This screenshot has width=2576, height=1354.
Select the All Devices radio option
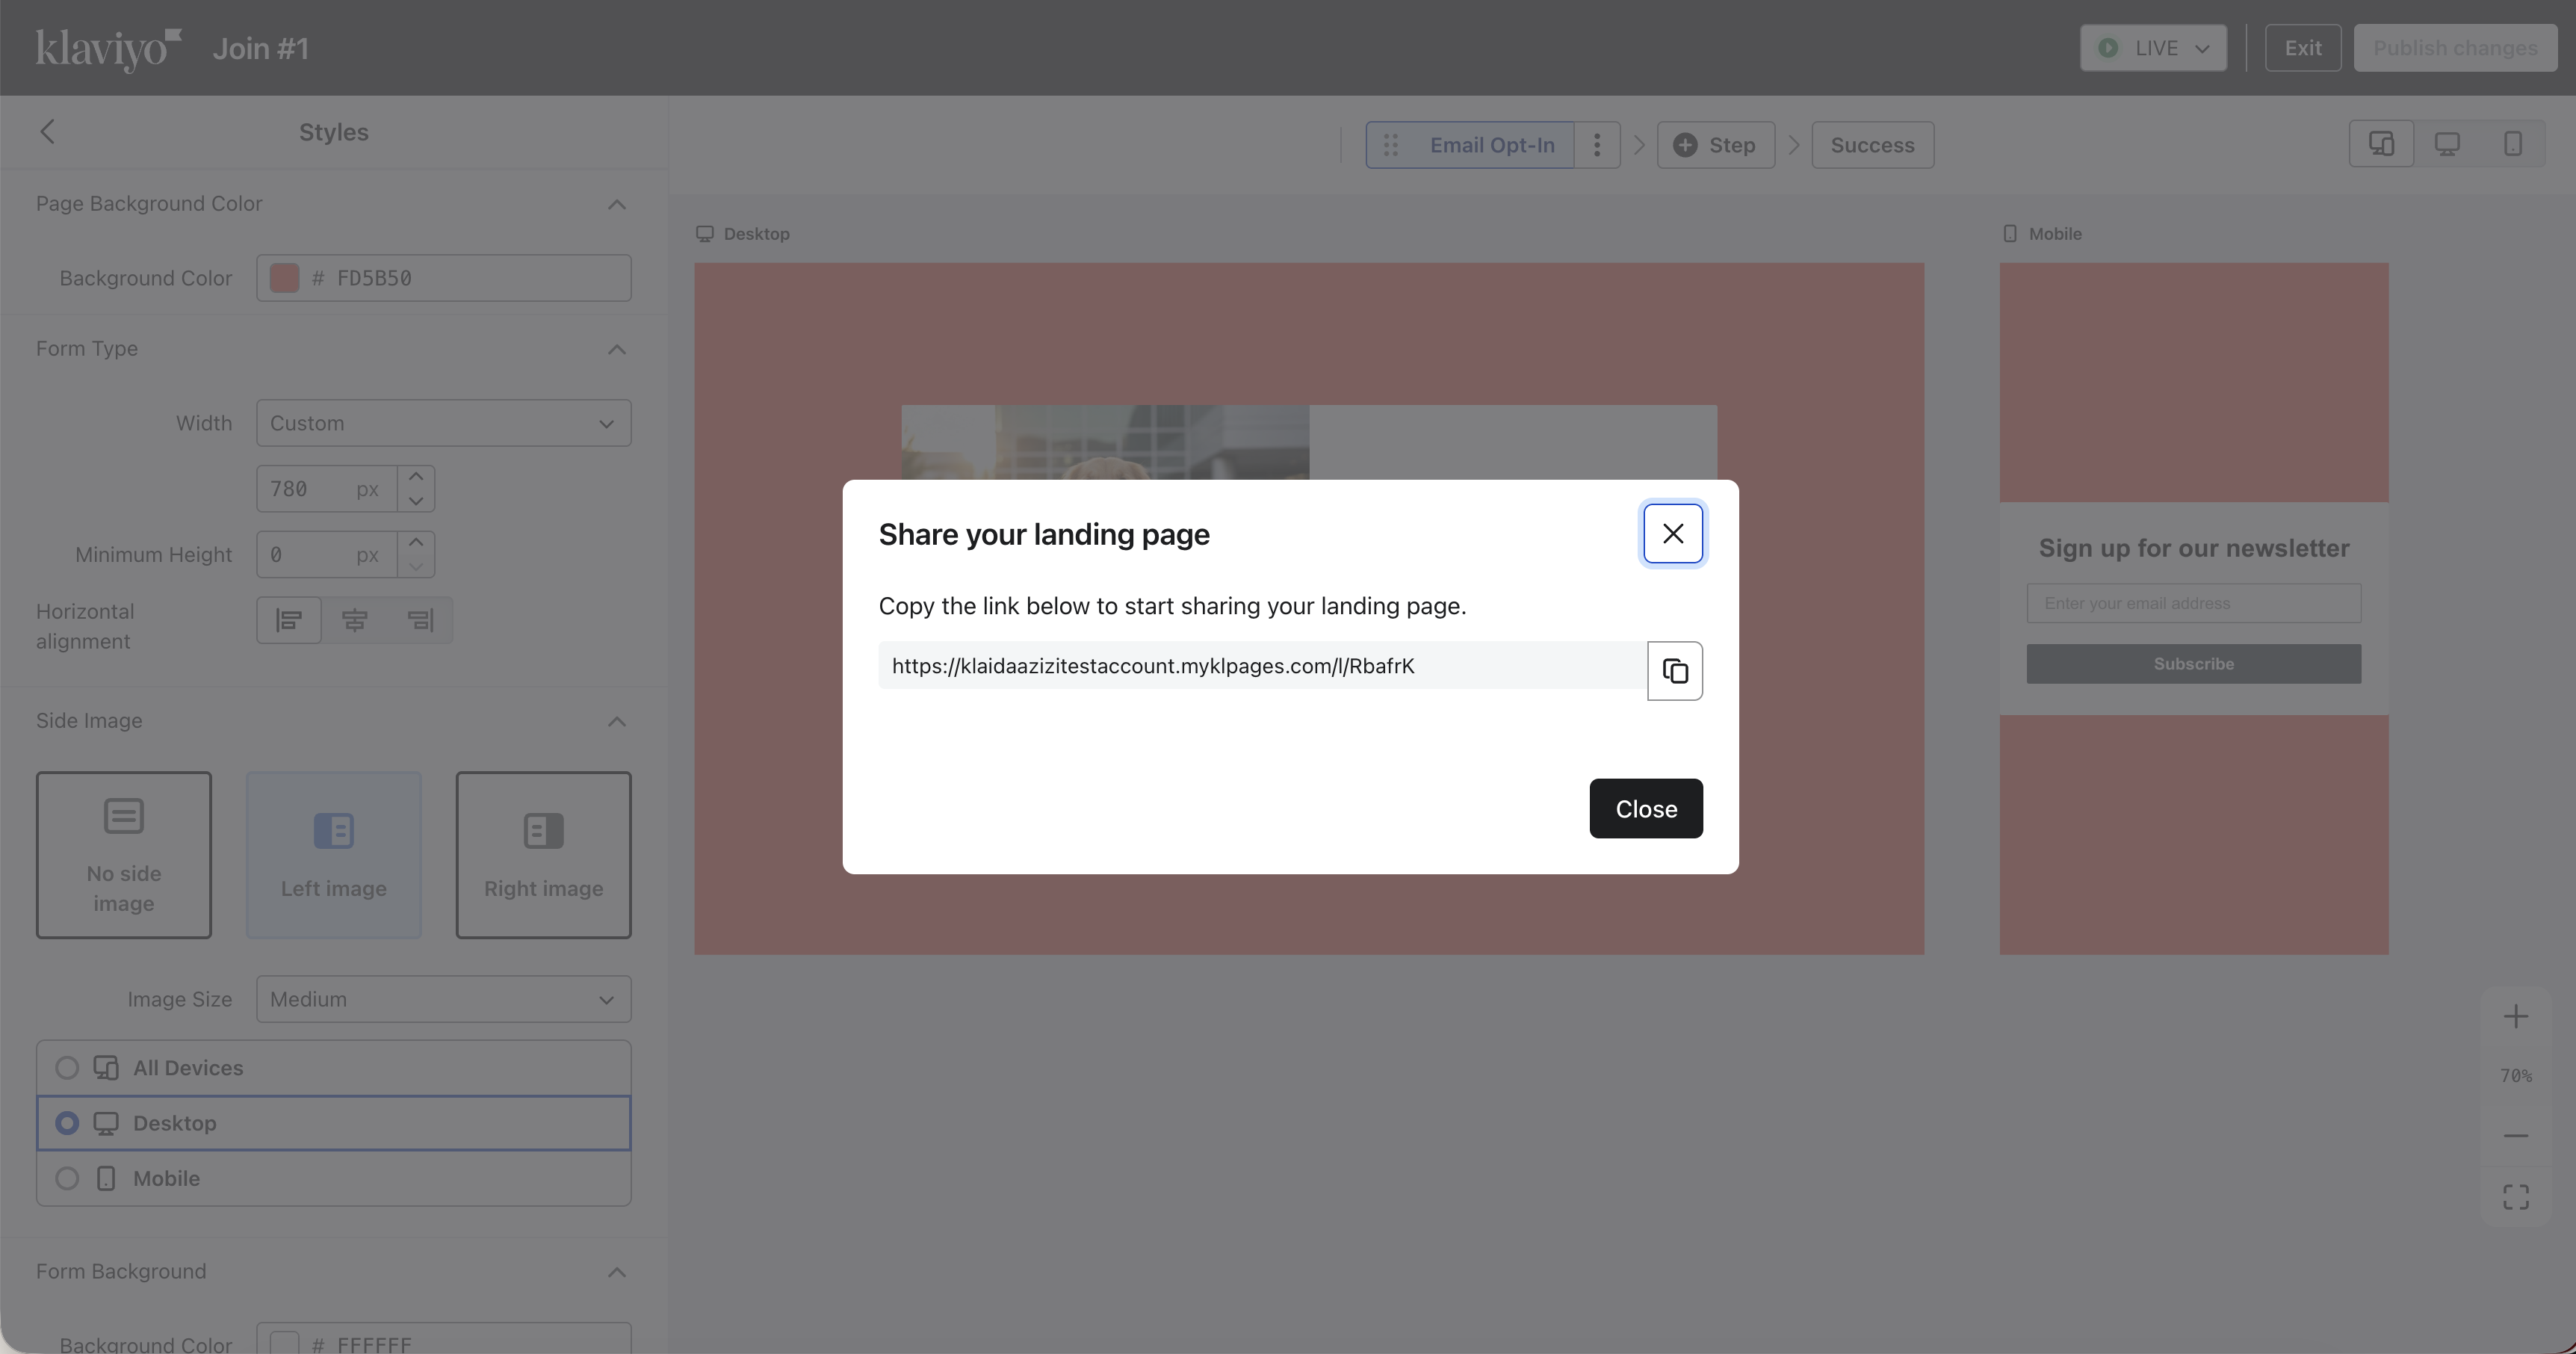[67, 1068]
